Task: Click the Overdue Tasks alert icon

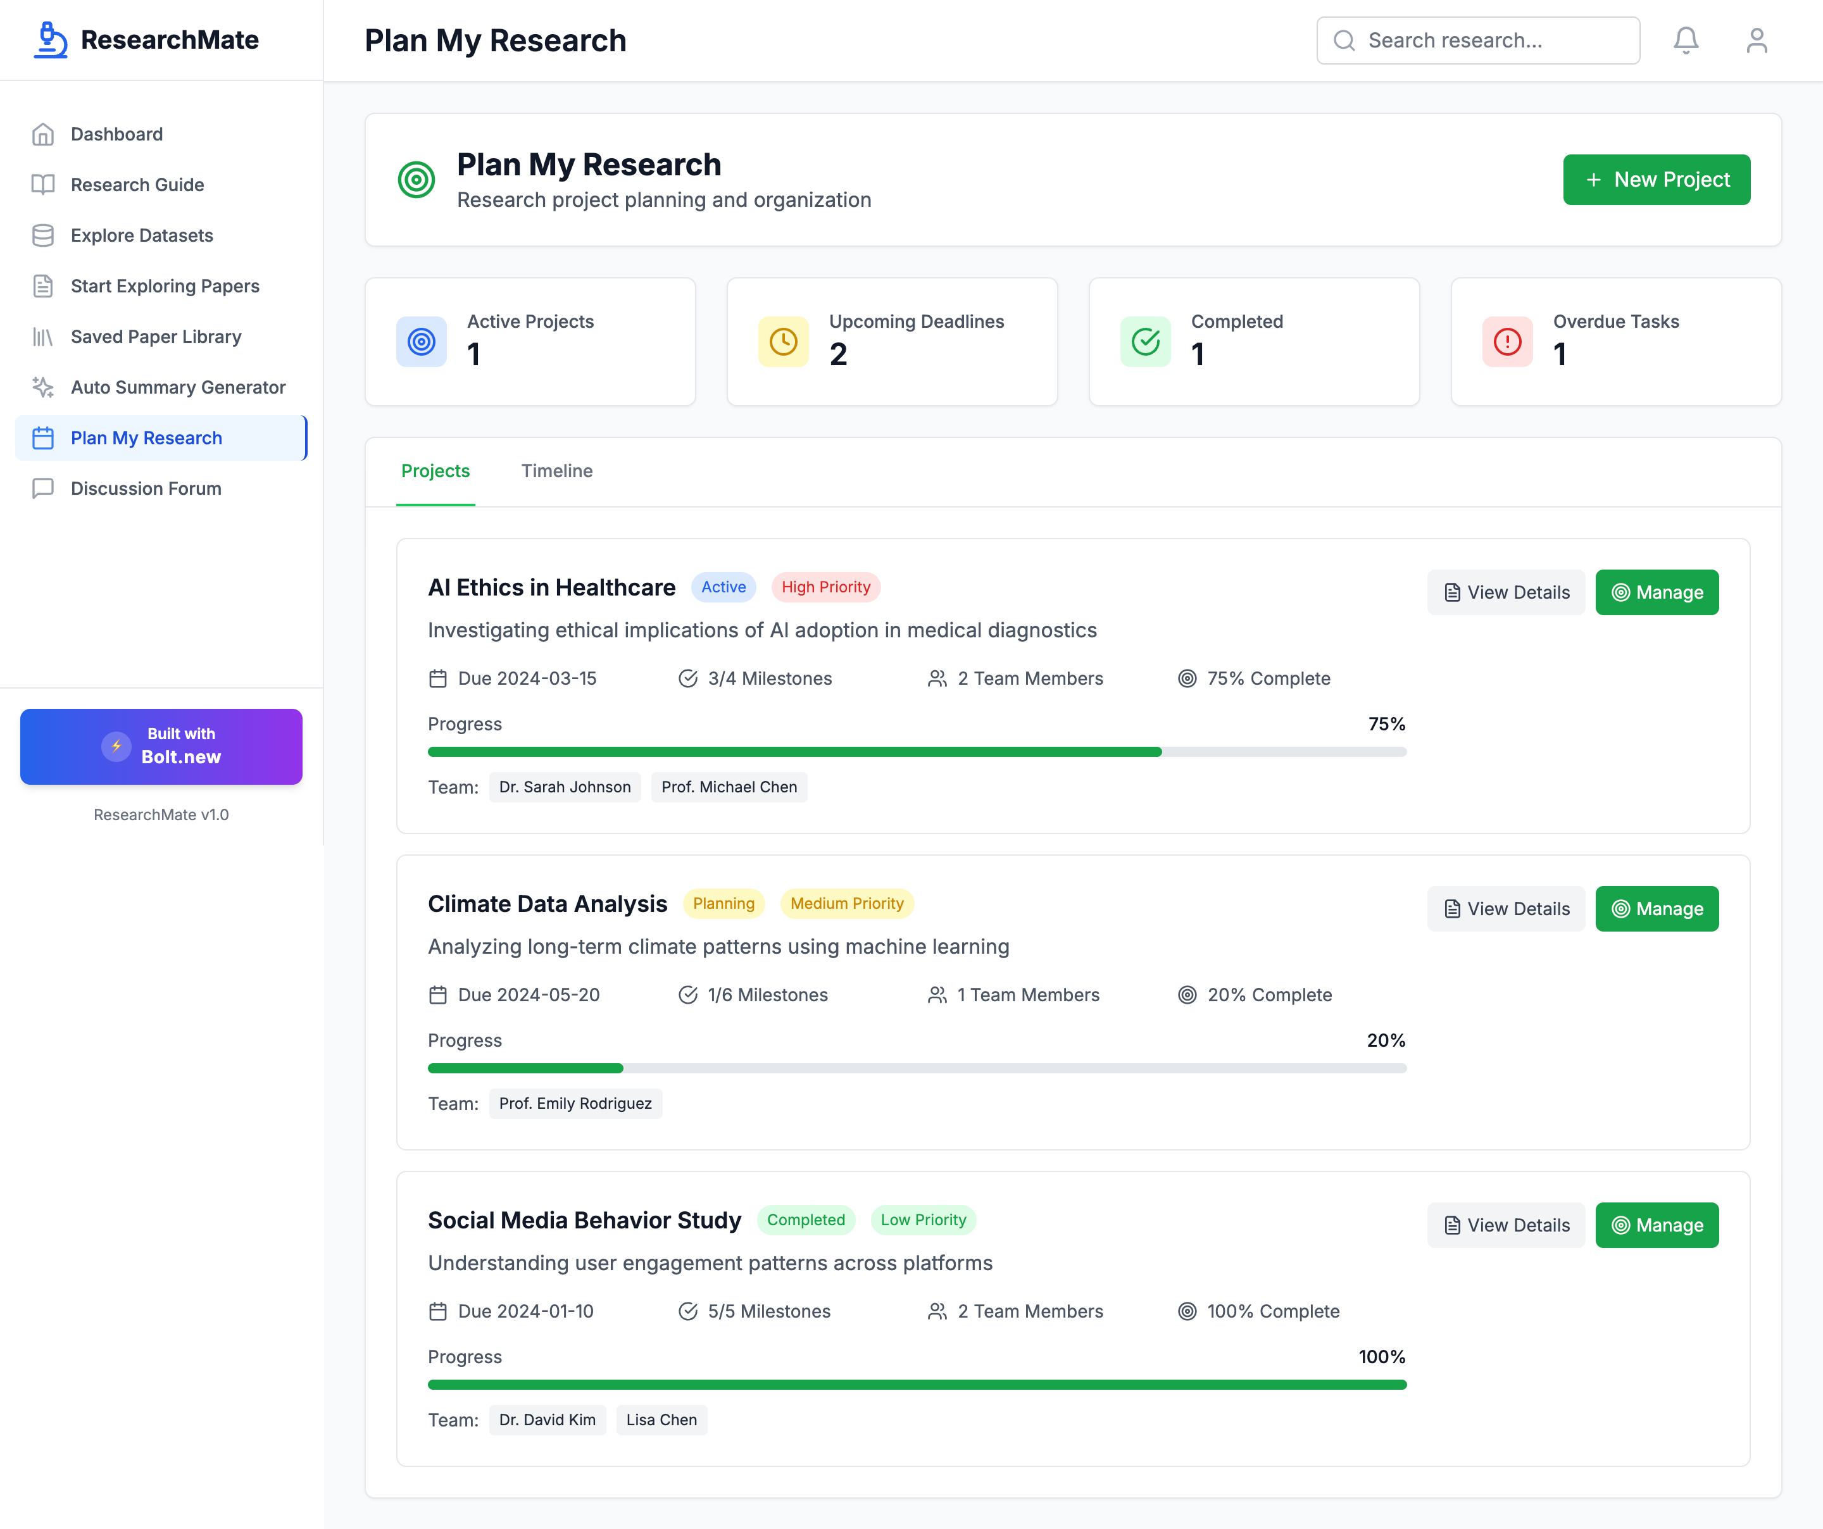Action: pyautogui.click(x=1507, y=342)
